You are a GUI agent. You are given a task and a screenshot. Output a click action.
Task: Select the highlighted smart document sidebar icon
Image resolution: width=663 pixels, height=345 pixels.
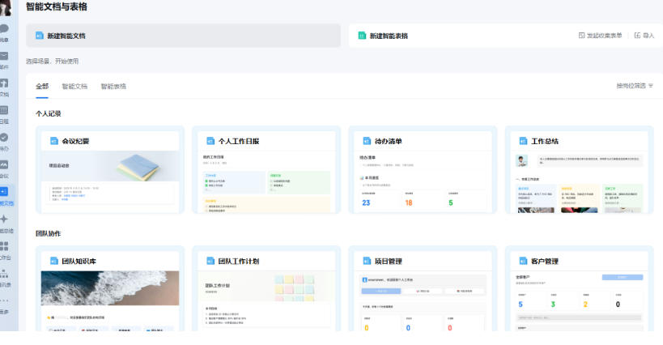click(x=4, y=191)
